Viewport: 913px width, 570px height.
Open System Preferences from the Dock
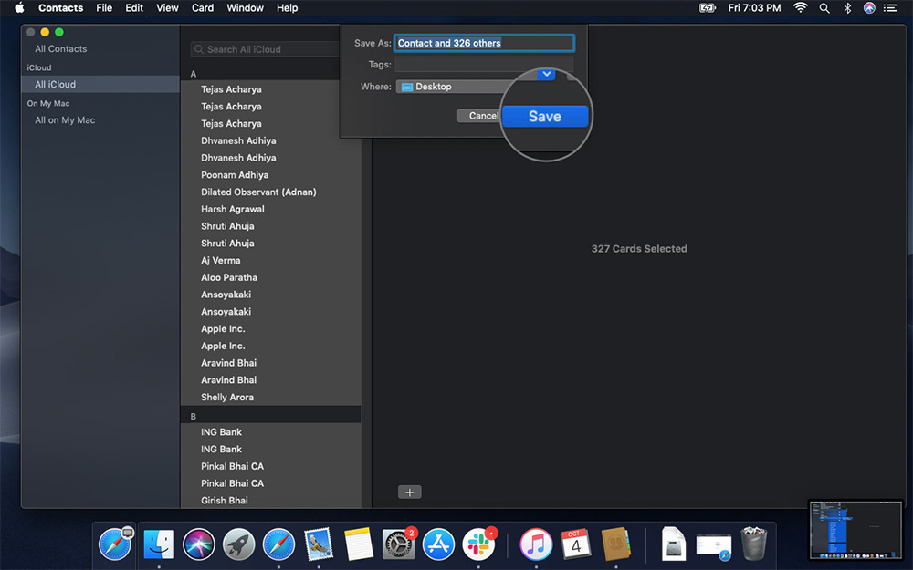[399, 544]
